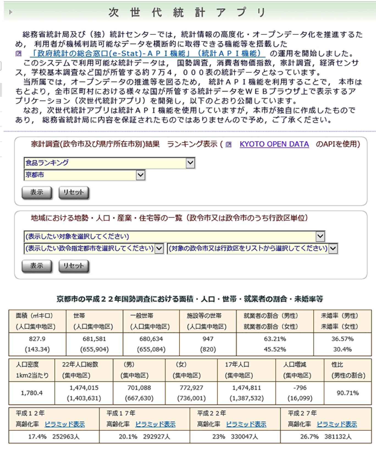Click the 827.9 area value cell

point(37,339)
